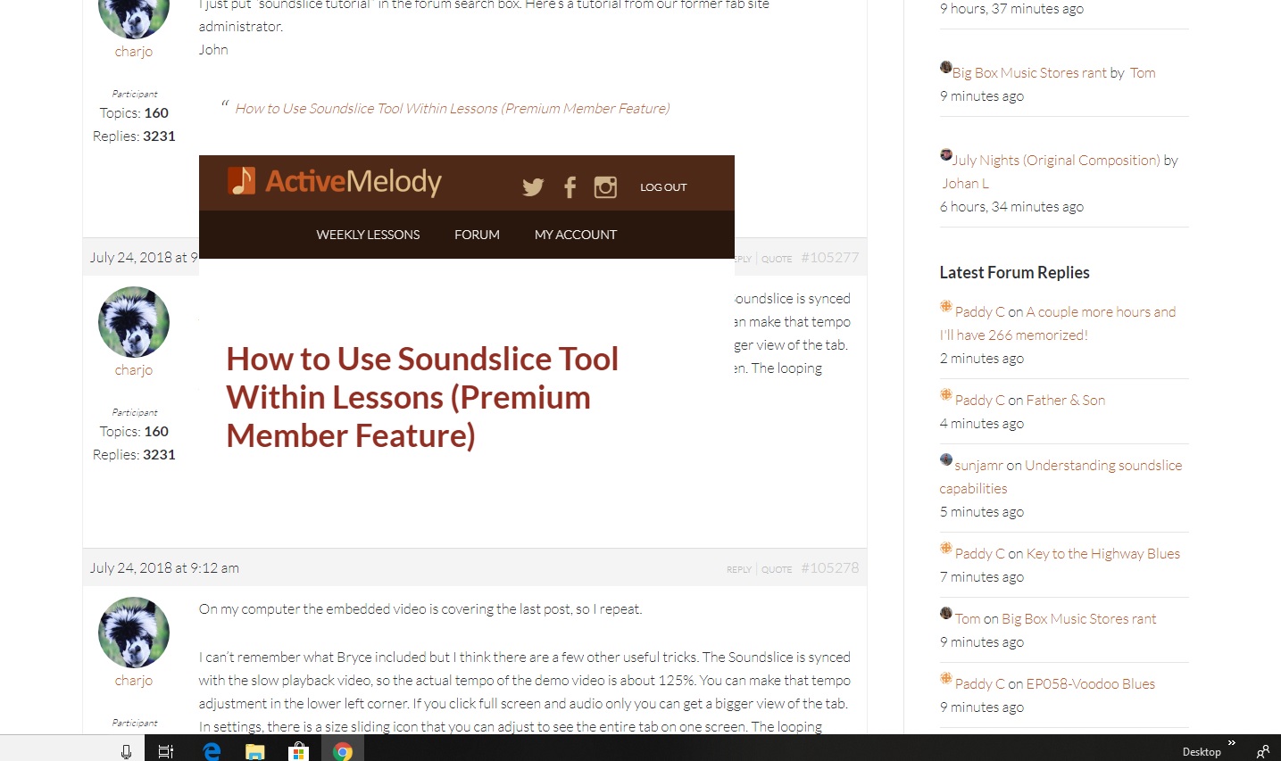
Task: Open the quoted 'How to Use Soundslice Tool' link
Action: coord(452,109)
